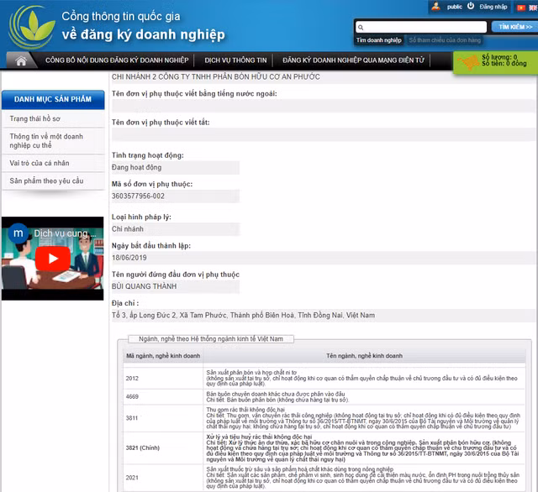The height and width of the screenshot is (492, 538).
Task: Open CÔNG BỐ NỘI DUNG ĐĂNG KÝ DOANH NGHIỆP menu
Action: coord(117,60)
